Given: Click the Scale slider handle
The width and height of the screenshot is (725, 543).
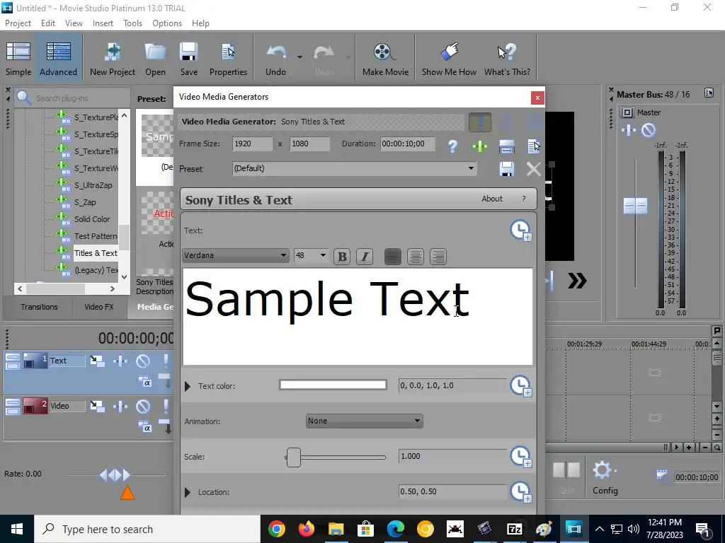Looking at the screenshot, I should click(294, 457).
